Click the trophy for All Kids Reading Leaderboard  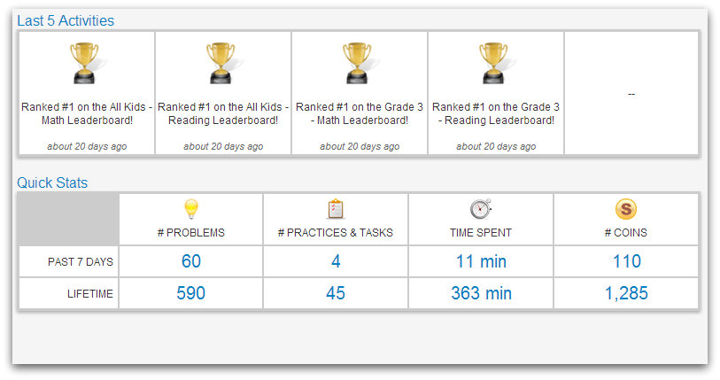221,63
